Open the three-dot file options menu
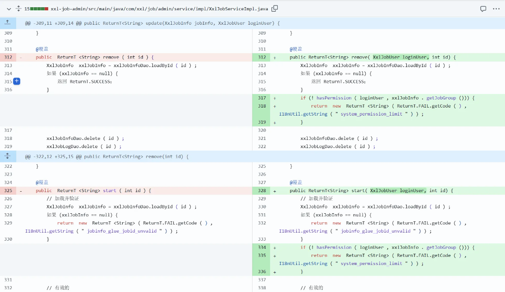The image size is (505, 292). [x=496, y=9]
